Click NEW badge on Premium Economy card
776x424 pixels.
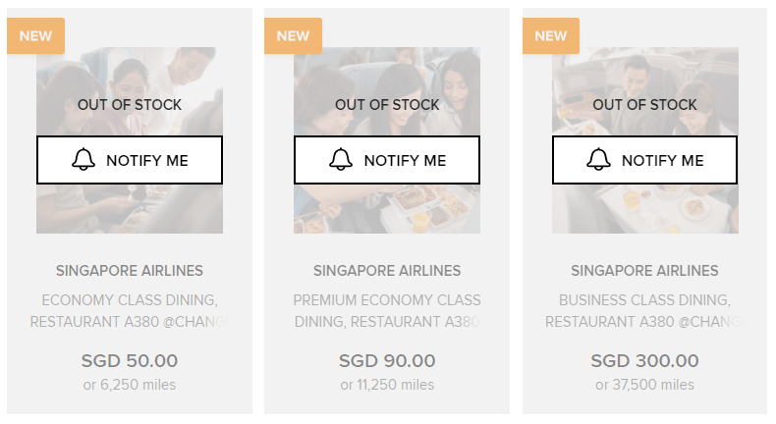[x=293, y=36]
